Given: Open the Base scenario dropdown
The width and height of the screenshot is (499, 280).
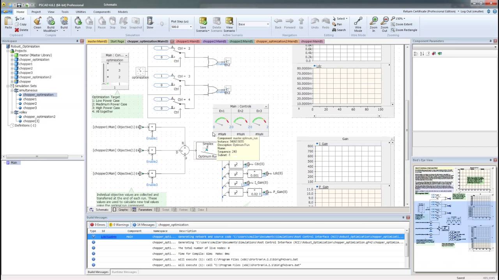Looking at the screenshot, I should click(x=268, y=24).
